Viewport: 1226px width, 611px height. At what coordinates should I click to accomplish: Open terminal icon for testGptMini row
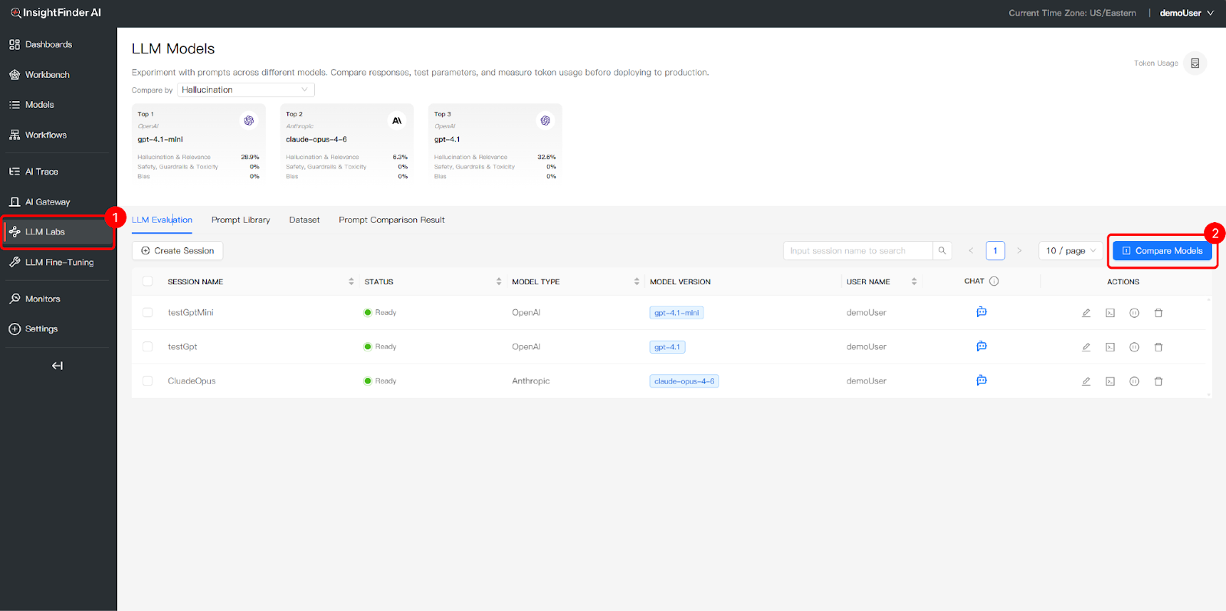point(1110,313)
